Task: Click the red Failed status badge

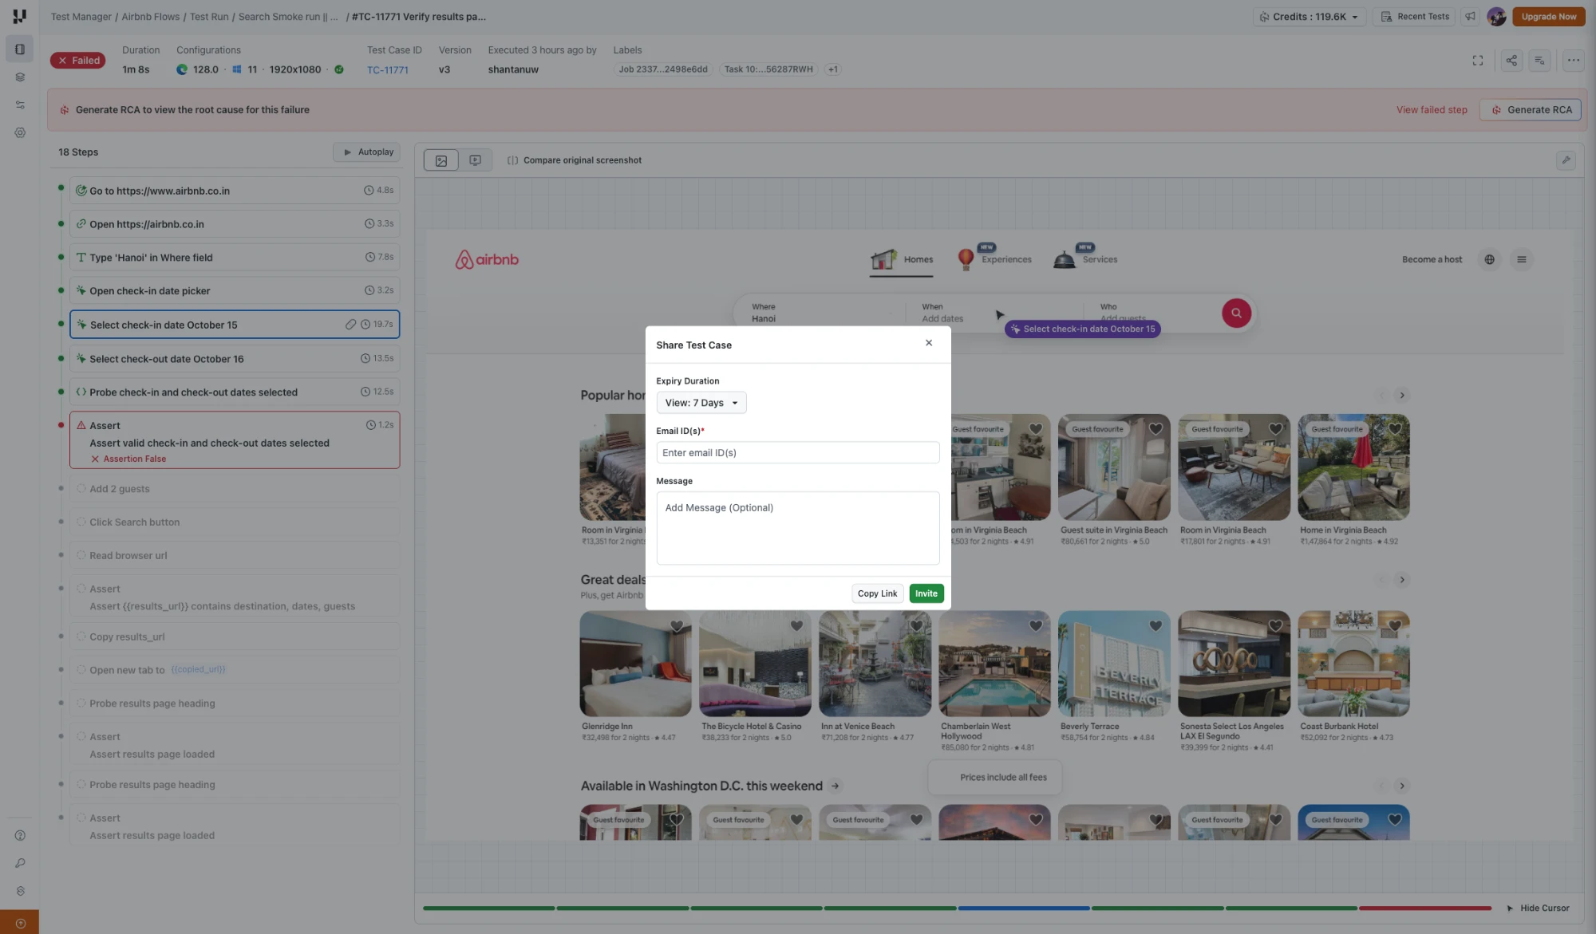Action: point(77,61)
